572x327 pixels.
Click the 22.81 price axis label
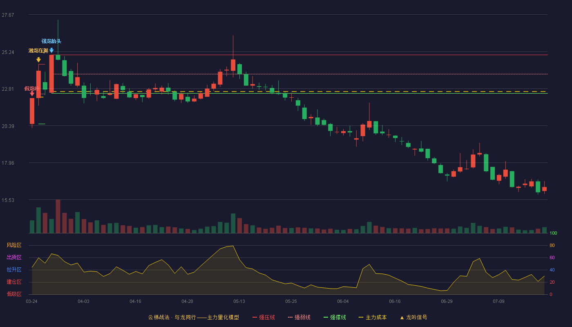coord(8,89)
